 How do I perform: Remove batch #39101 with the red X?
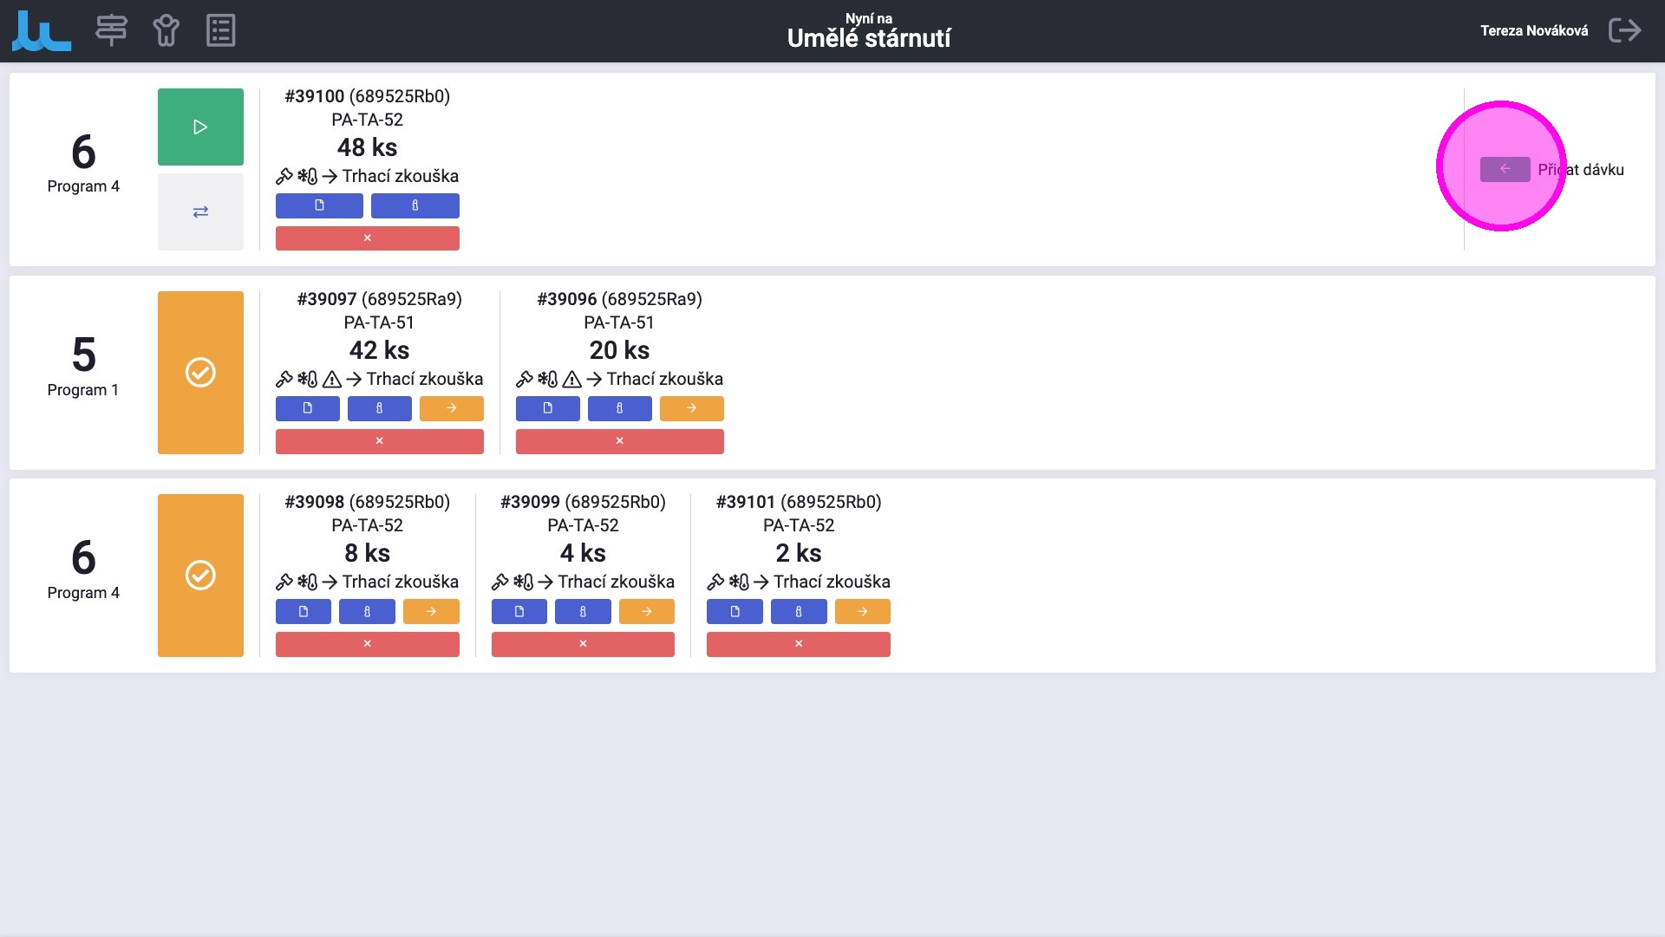tap(798, 644)
